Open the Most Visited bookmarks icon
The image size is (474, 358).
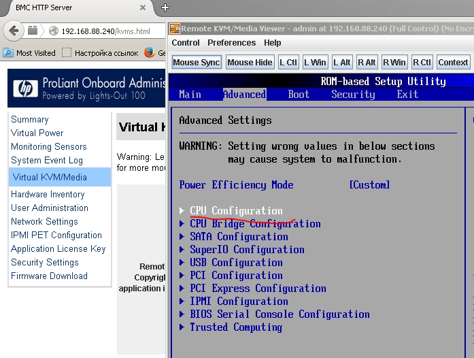(x=8, y=53)
